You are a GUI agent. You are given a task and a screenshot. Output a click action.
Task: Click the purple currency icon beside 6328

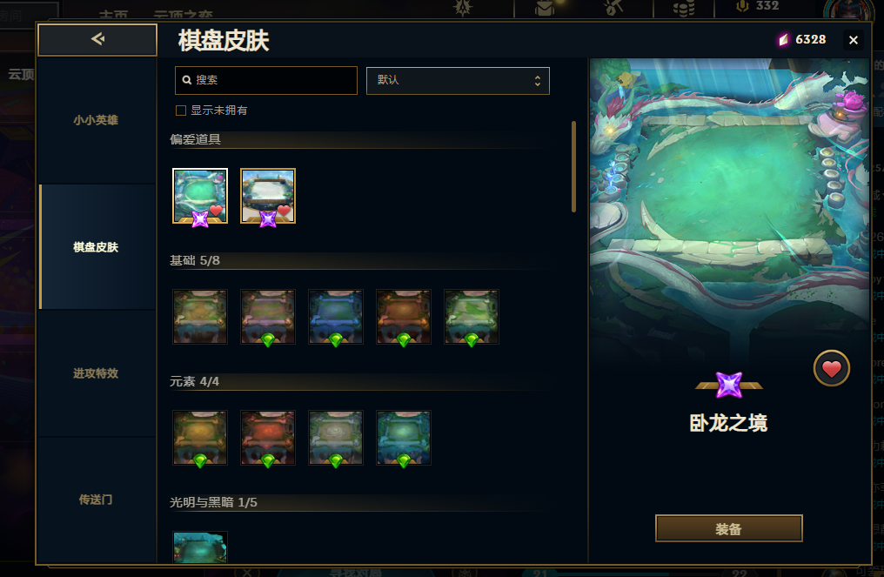784,39
